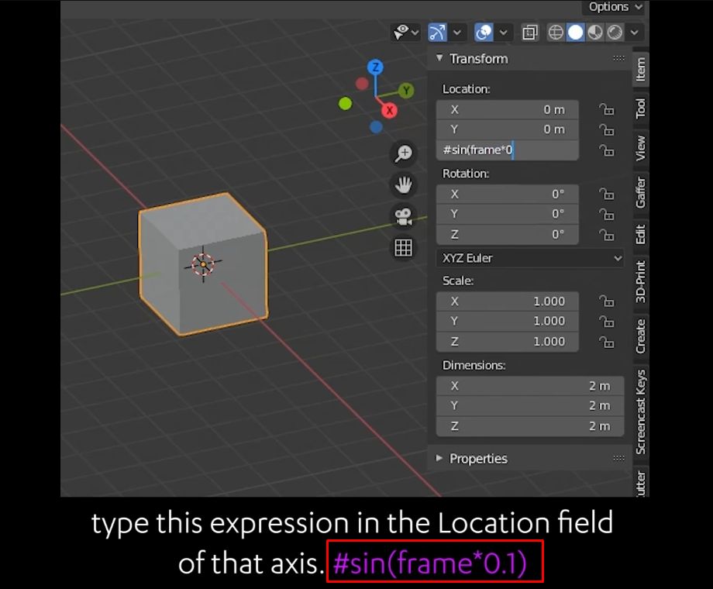Lock the Scale X value
This screenshot has height=589, width=713.
click(607, 301)
